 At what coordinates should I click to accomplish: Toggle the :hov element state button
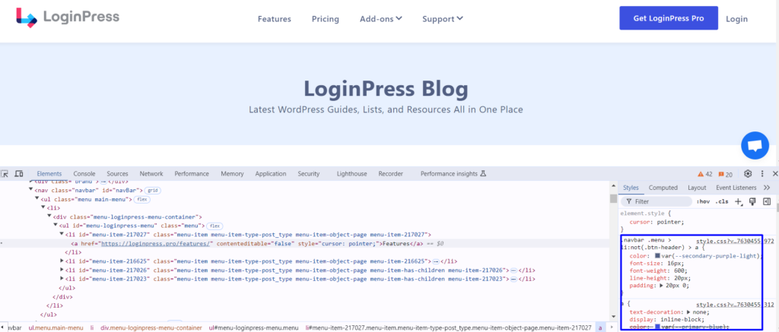click(x=702, y=201)
